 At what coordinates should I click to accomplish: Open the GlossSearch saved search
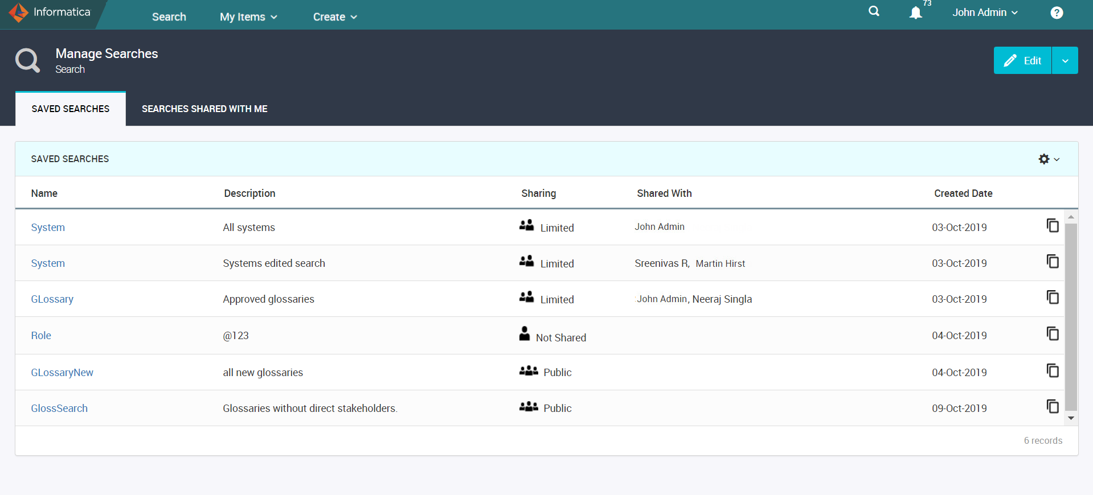tap(59, 409)
